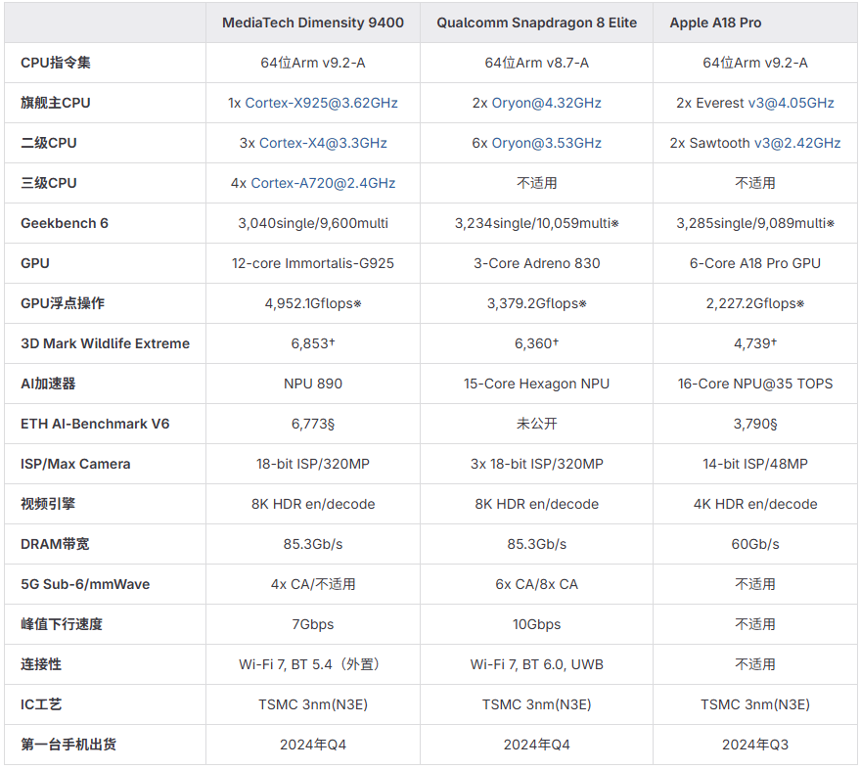
Task: Select the 4K HDR en/decode cell
Action: click(x=755, y=504)
